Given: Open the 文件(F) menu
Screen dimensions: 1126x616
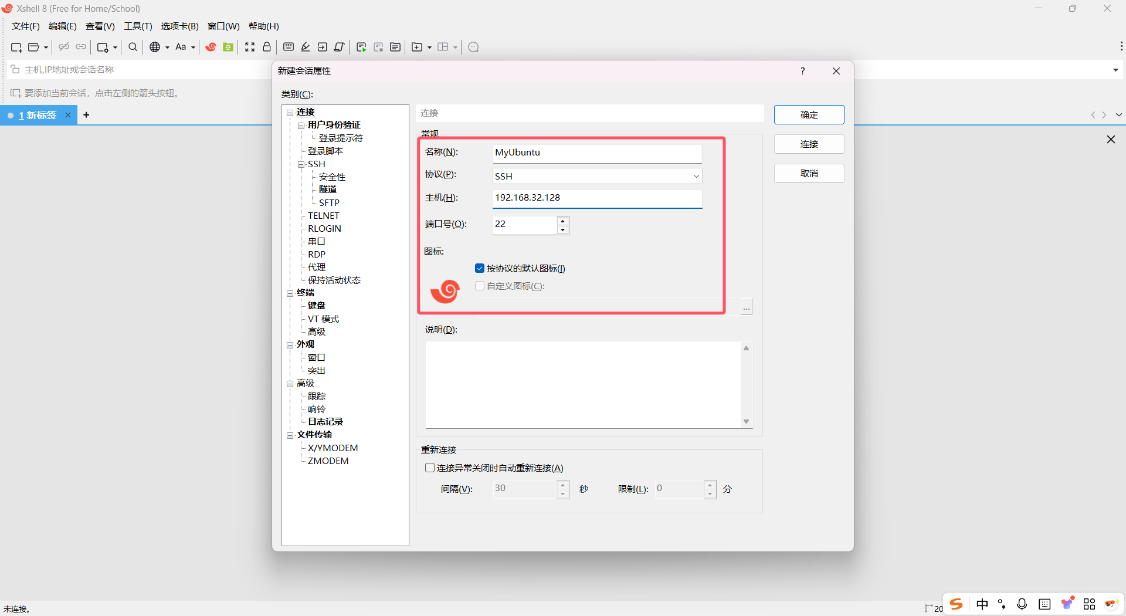Looking at the screenshot, I should pyautogui.click(x=25, y=26).
